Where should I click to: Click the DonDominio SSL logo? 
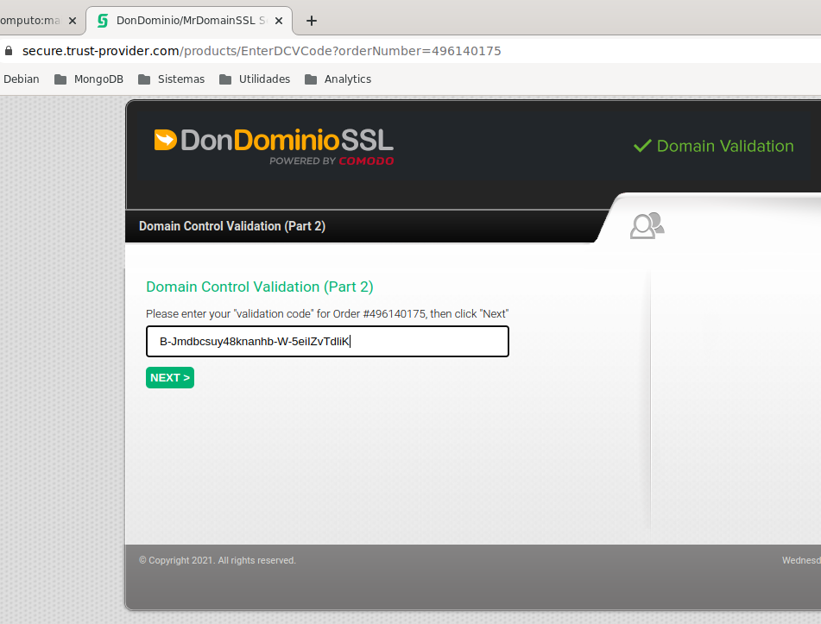click(274, 141)
